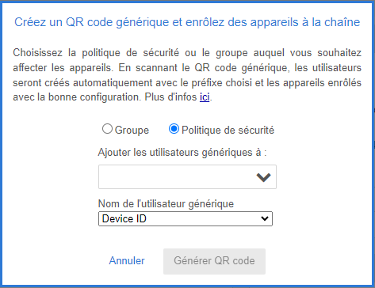Select the Groupe radio button
Screen dimensions: 375x288
click(107, 129)
